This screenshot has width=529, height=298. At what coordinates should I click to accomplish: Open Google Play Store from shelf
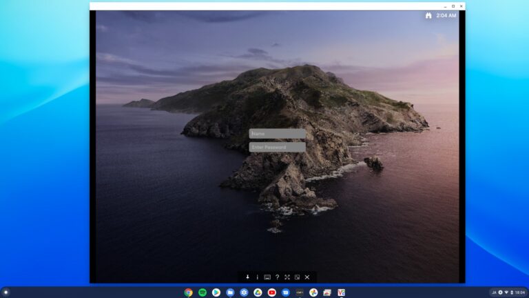click(x=216, y=292)
